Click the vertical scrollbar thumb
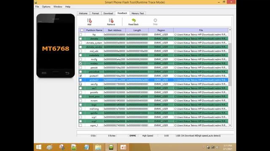 [x=230, y=64]
